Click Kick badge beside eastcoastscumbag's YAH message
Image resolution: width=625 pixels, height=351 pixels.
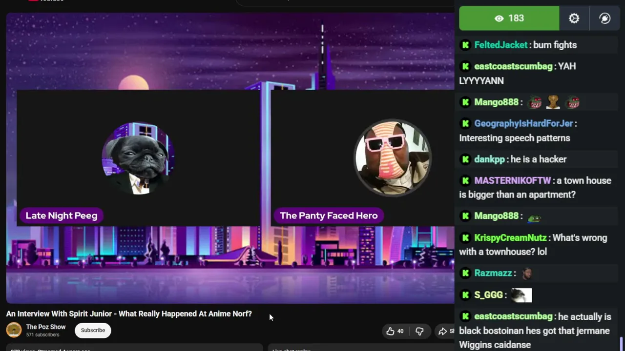(465, 66)
